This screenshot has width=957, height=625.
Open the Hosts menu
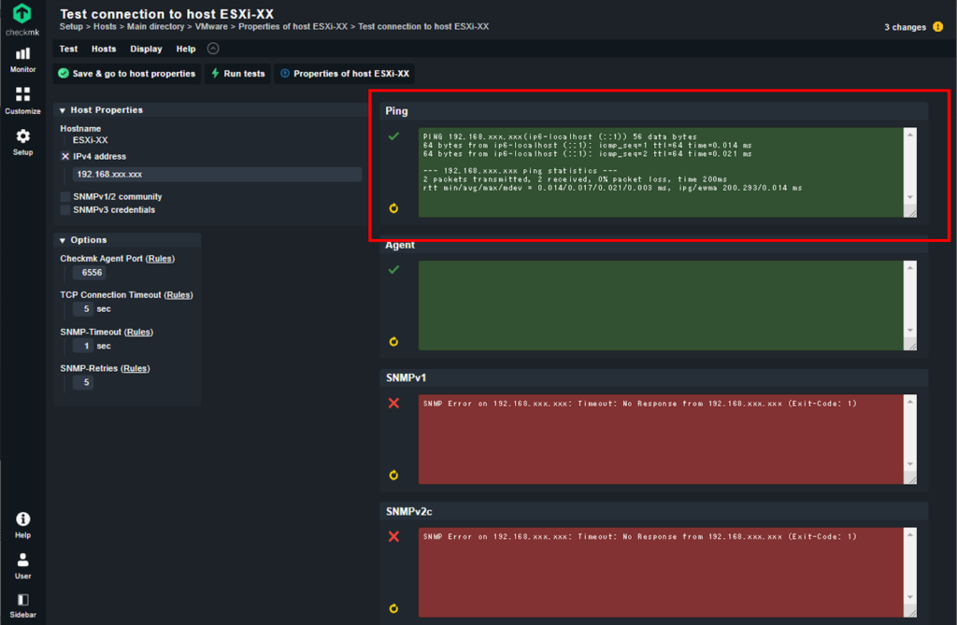click(104, 49)
